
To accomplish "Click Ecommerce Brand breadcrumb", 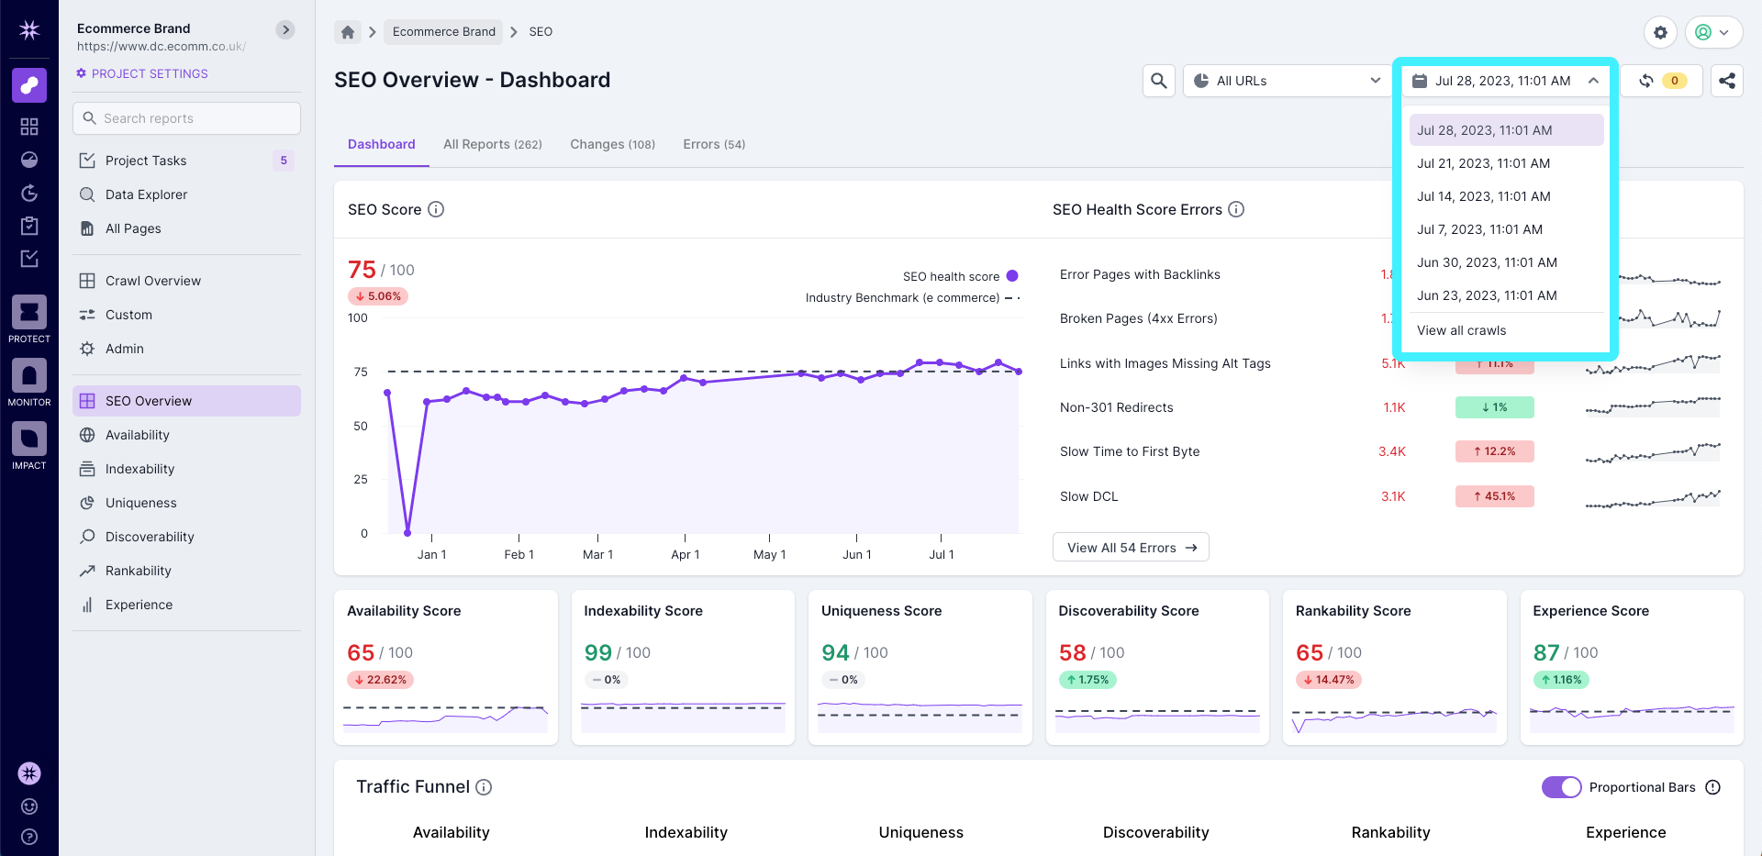I will (x=443, y=32).
